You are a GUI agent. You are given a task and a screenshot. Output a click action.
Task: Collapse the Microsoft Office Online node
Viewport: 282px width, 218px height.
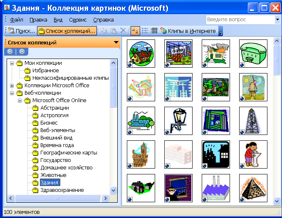[20, 100]
